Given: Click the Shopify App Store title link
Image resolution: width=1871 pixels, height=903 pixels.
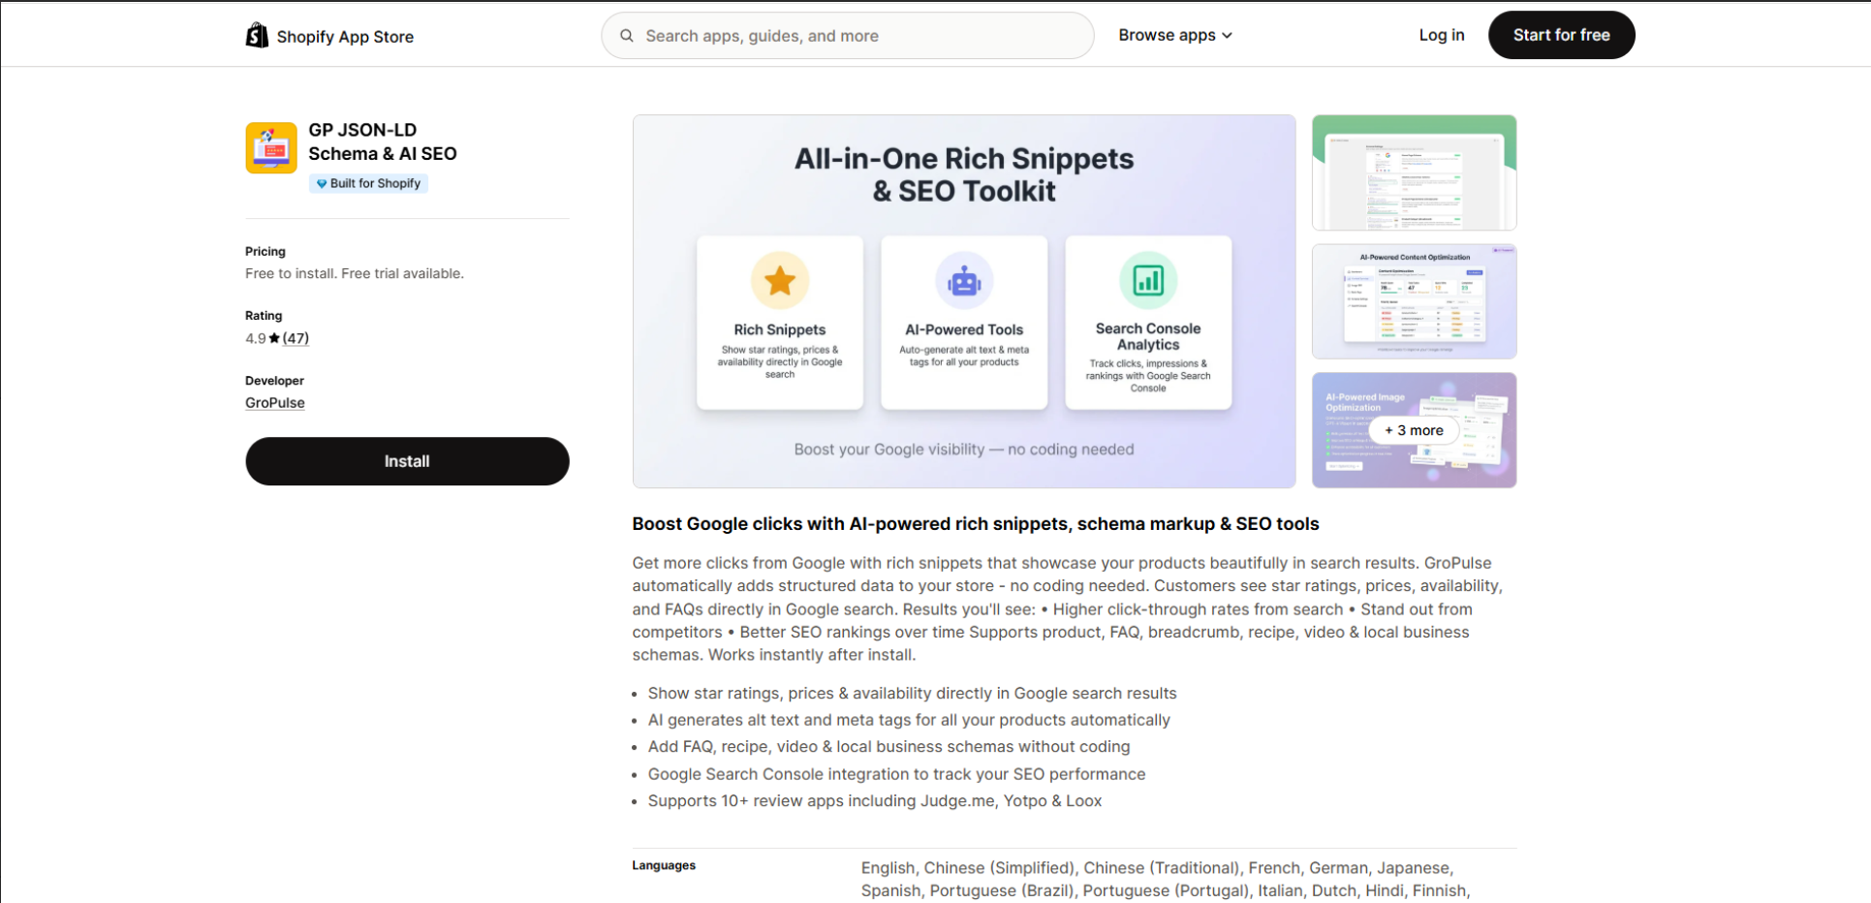Looking at the screenshot, I should (345, 37).
